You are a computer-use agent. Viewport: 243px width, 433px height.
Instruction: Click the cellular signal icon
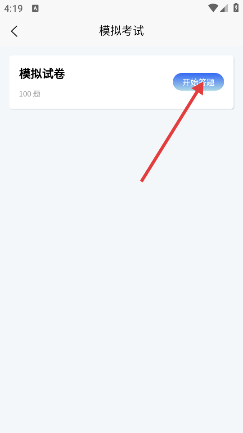[x=224, y=8]
